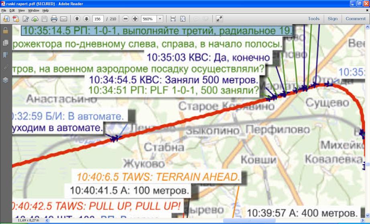Click the security padlock panel icon

(6, 31)
